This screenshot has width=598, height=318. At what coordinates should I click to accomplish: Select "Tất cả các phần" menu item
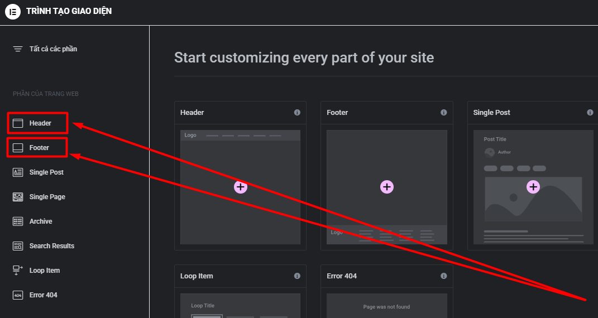pyautogui.click(x=53, y=49)
